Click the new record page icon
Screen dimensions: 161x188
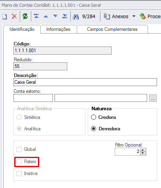pos(5,17)
